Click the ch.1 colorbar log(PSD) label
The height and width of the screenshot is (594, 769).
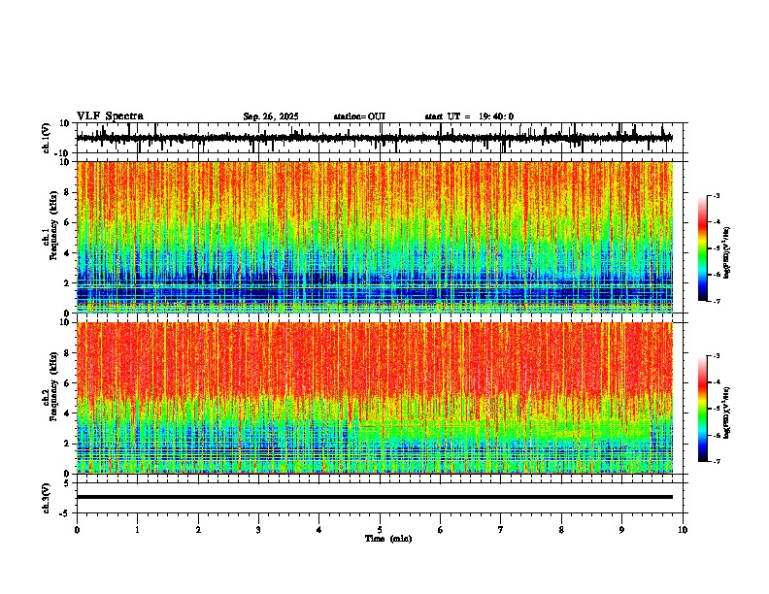727,252
